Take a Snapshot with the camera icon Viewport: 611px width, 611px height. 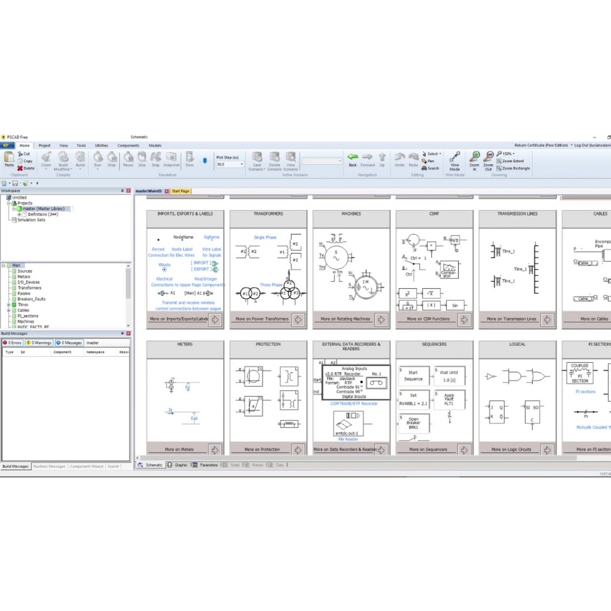point(171,157)
